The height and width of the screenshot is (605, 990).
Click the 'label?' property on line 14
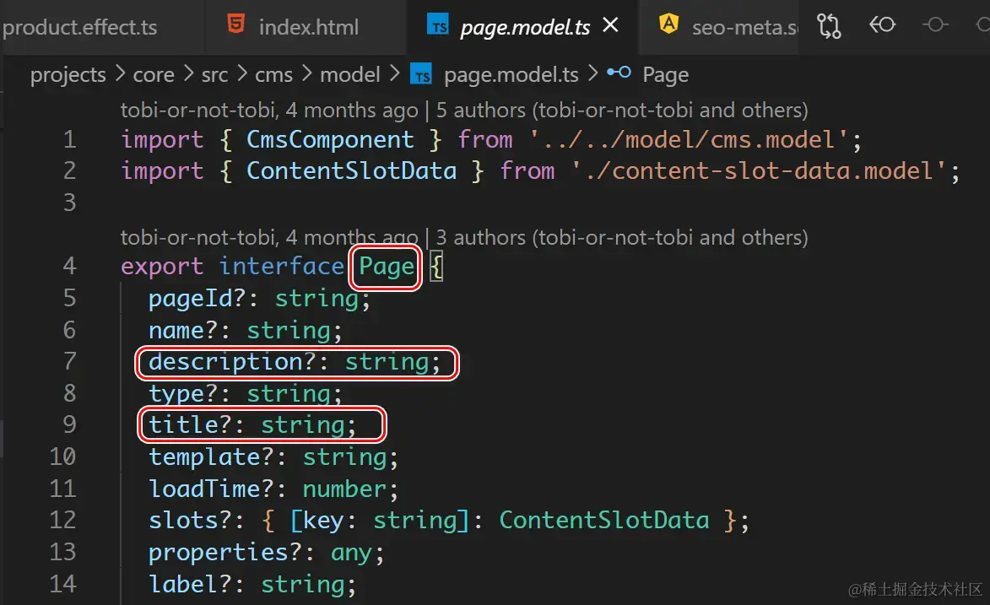189,584
